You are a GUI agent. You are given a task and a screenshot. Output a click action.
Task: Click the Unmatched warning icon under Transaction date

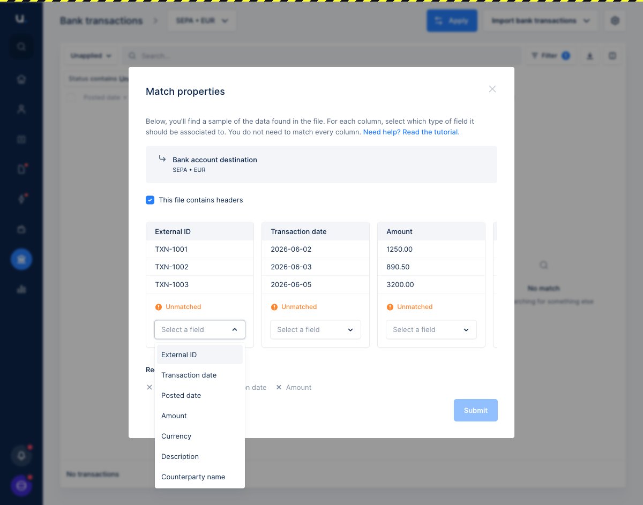274,307
